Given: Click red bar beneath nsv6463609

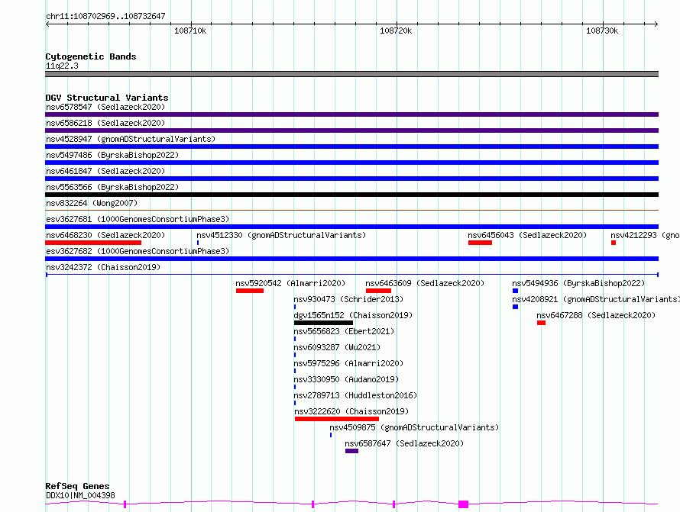Looking at the screenshot, I should tap(379, 291).
